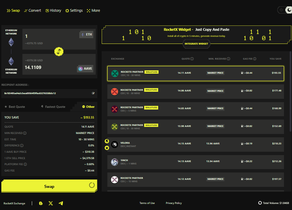Click the WALLETLESS badge in the 14.06 AAVE row
292x210 pixels.
pyautogui.click(x=151, y=90)
